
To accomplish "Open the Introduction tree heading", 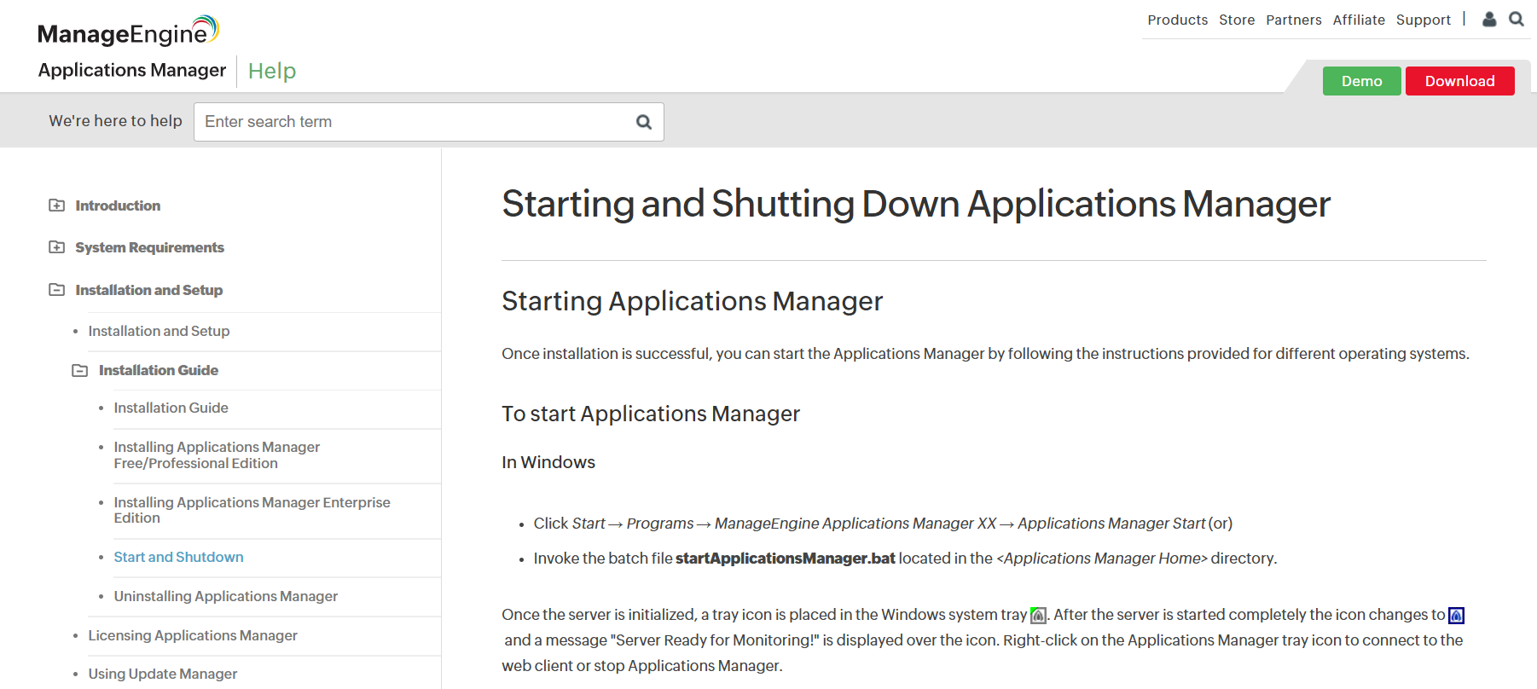I will pos(118,206).
